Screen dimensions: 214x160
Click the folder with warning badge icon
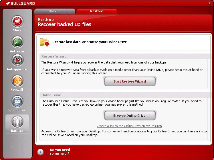[x=45, y=42]
